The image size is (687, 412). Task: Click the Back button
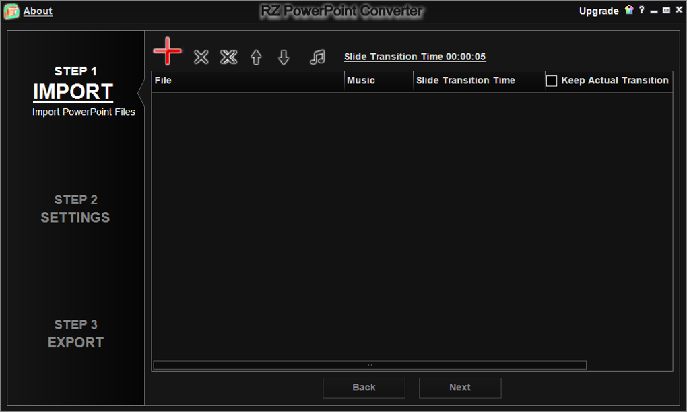[x=364, y=388]
